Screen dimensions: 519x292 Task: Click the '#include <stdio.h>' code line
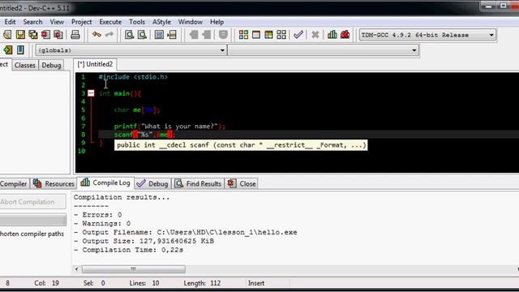tap(133, 77)
